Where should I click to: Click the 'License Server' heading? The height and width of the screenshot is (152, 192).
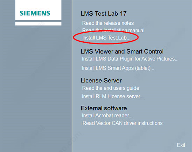(101, 80)
